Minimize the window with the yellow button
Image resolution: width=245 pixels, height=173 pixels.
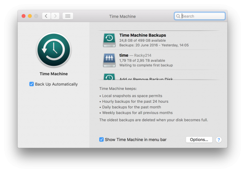click(x=30, y=16)
